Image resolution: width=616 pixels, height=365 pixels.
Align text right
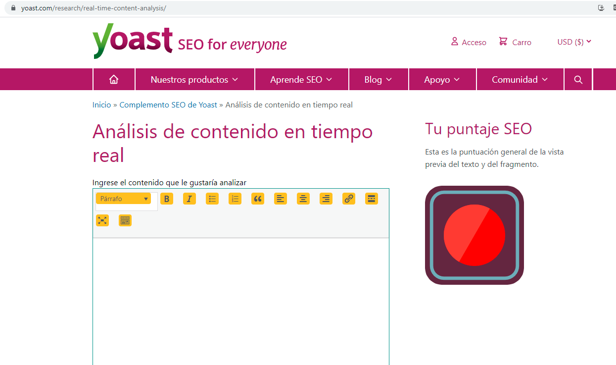click(326, 199)
